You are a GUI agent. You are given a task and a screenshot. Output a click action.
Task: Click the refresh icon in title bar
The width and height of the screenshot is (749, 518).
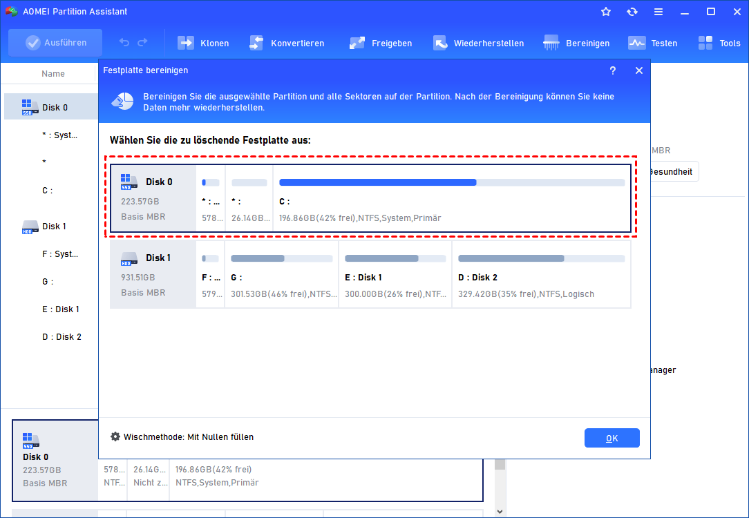tap(632, 12)
